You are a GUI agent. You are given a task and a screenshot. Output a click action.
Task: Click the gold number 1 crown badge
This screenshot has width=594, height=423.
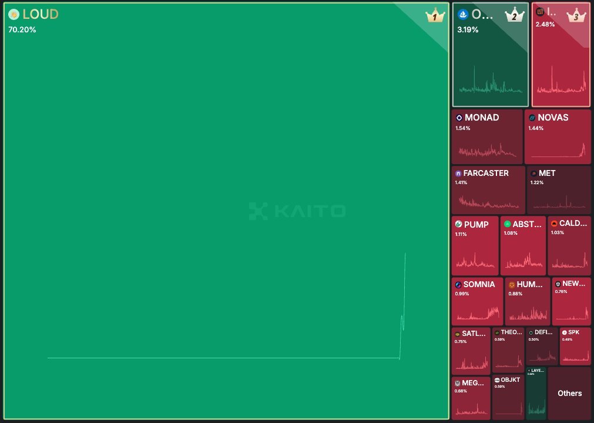pos(435,15)
